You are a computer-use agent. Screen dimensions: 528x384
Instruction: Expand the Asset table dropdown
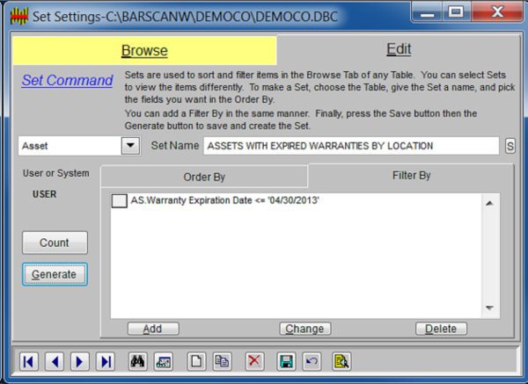(130, 146)
